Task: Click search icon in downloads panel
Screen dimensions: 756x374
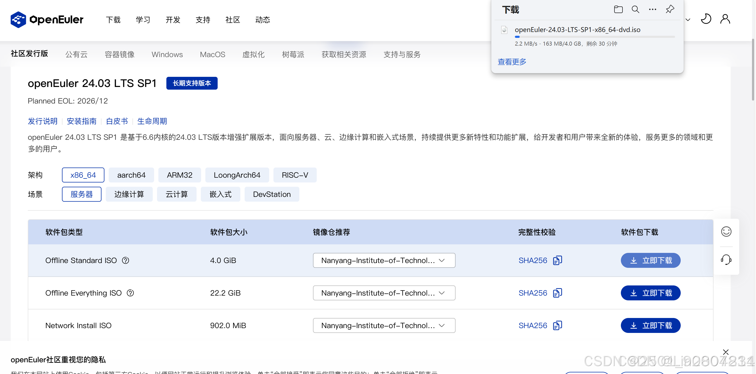Action: click(635, 10)
